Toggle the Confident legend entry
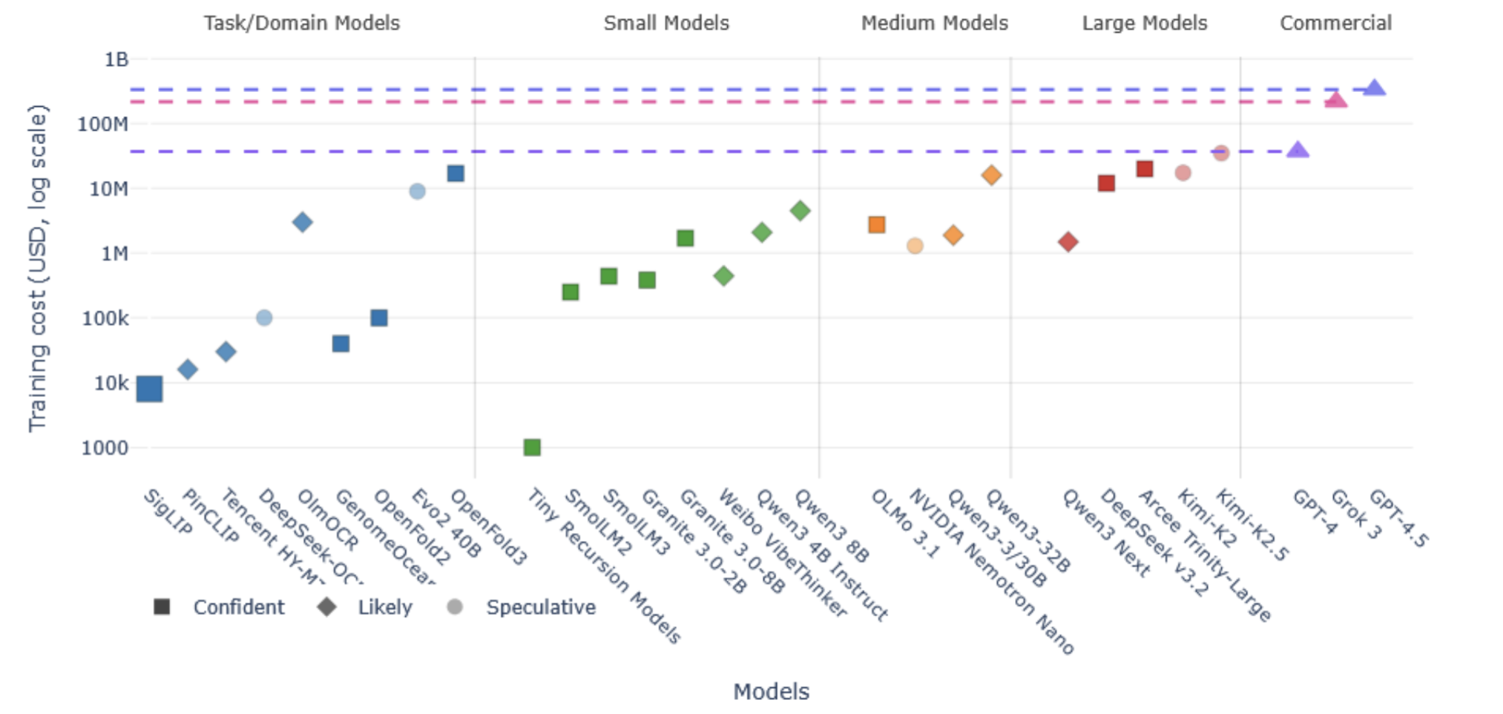 (219, 607)
